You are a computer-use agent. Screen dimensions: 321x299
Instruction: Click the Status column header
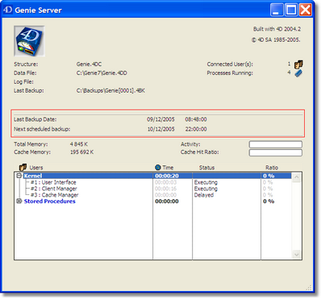click(x=206, y=168)
